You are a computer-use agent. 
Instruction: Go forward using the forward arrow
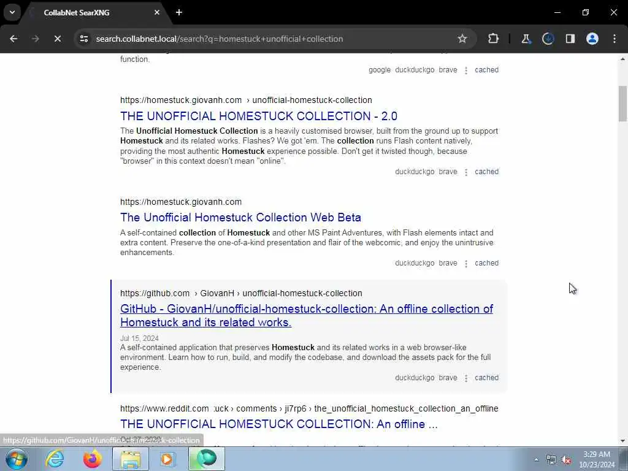point(35,39)
